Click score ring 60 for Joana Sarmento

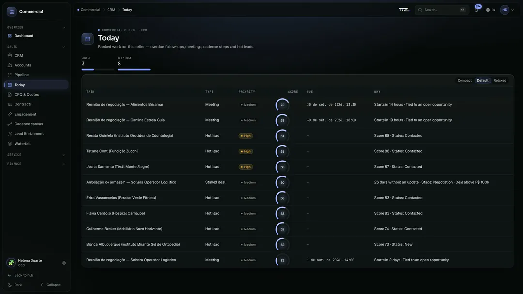(282, 167)
